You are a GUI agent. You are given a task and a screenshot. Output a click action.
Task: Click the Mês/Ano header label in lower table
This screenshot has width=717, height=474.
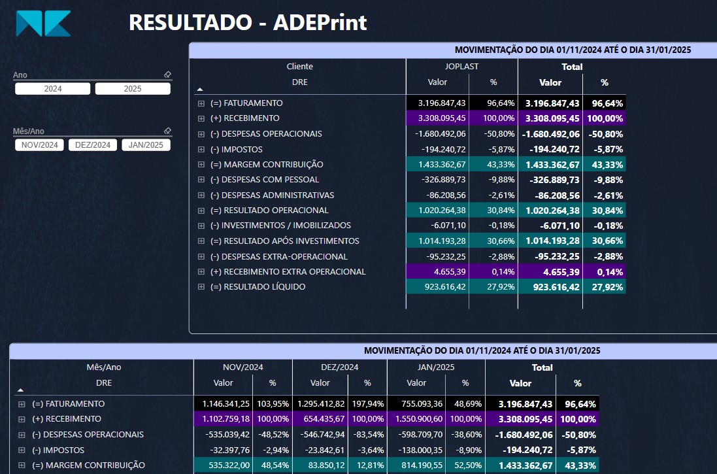pyautogui.click(x=104, y=367)
